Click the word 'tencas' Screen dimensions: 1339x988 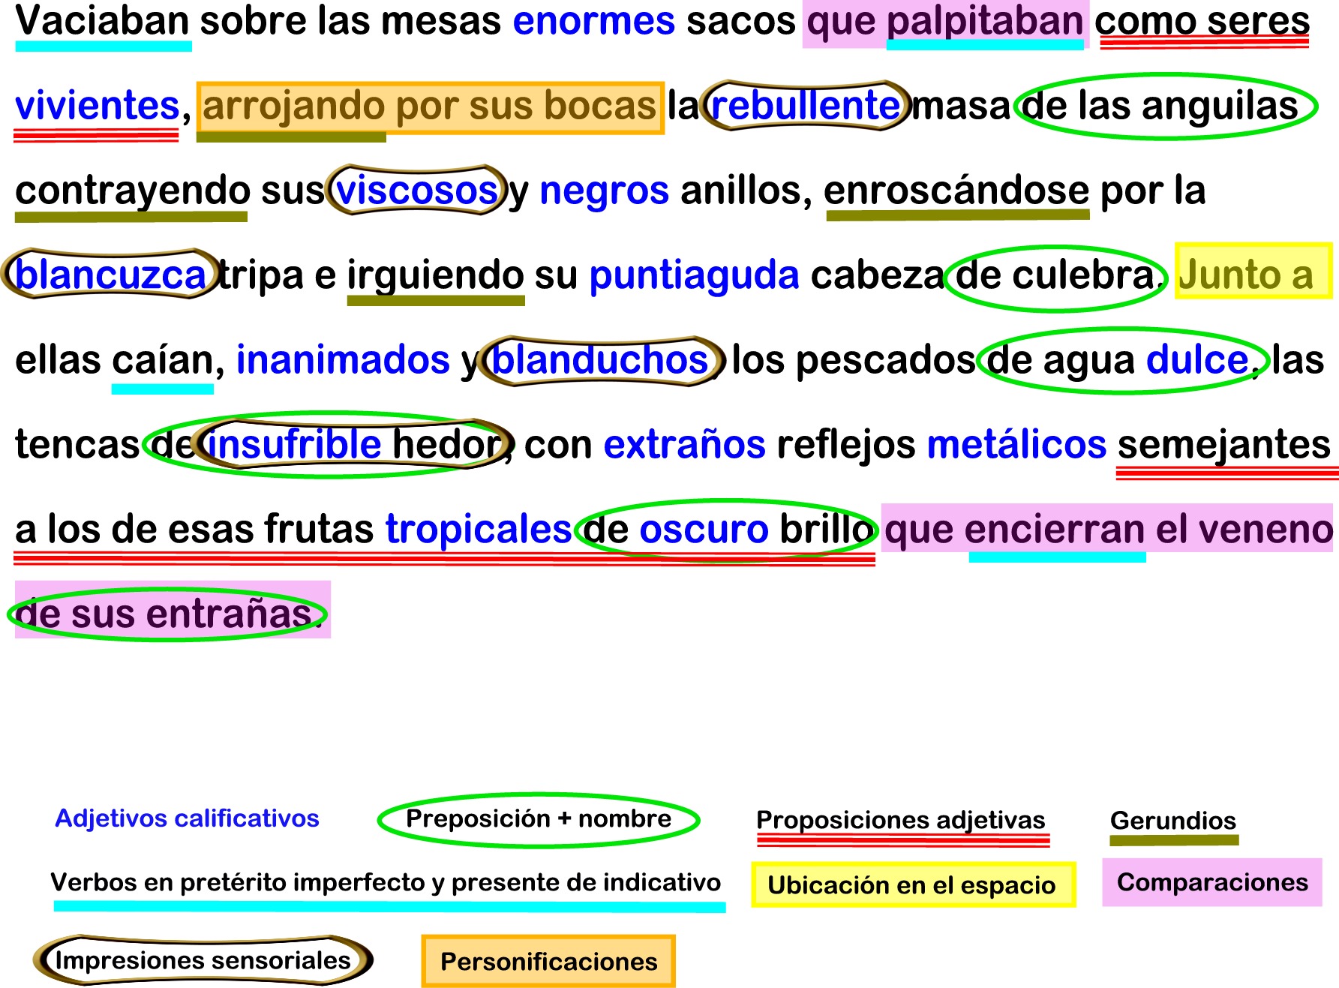click(x=77, y=445)
